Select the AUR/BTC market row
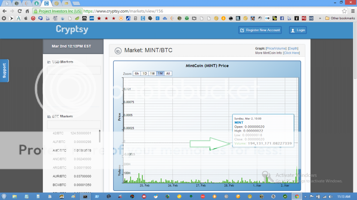The height and width of the screenshot is (200, 357). click(x=72, y=176)
